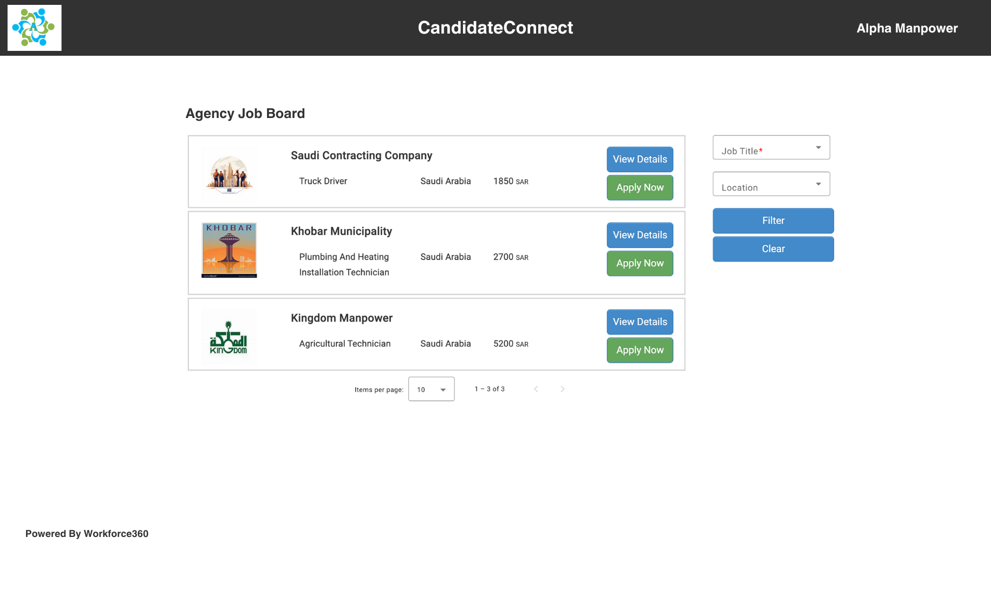Click the Filter button
The height and width of the screenshot is (590, 991).
[x=773, y=221]
